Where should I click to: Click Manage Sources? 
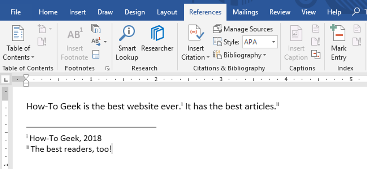243,29
